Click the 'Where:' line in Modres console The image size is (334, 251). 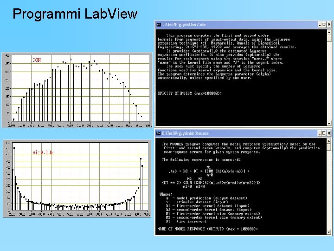pos(166,194)
